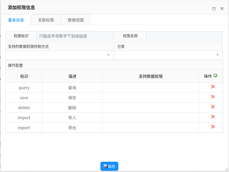
Task: Click 支持数据权限 cell for export row
Action: [150, 128]
